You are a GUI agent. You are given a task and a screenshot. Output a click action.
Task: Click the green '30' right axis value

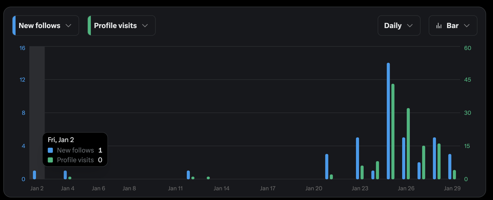tap(468, 113)
